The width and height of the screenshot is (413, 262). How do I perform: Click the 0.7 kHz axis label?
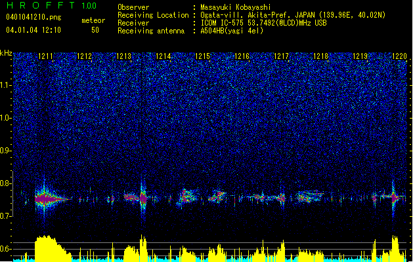5,216
